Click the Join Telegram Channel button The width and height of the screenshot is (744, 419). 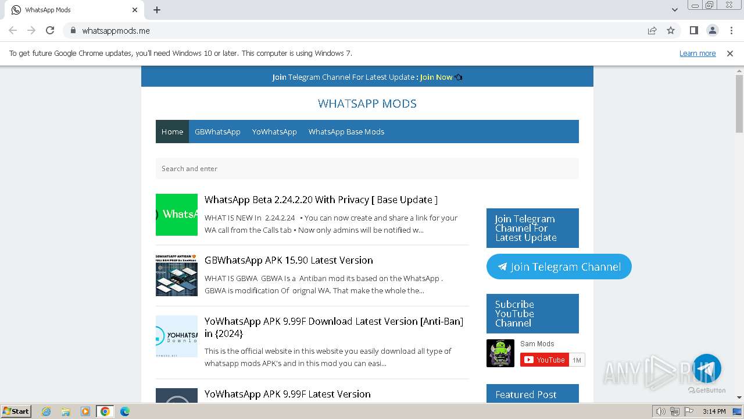[559, 267]
